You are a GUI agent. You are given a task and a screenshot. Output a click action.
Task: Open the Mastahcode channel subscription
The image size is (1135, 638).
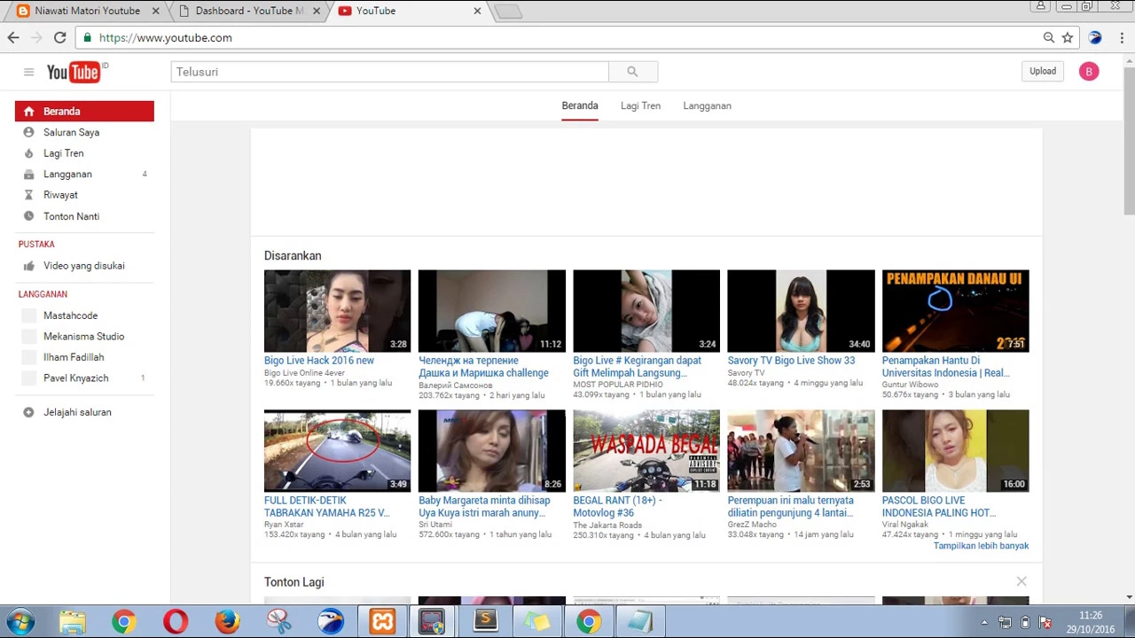point(70,315)
